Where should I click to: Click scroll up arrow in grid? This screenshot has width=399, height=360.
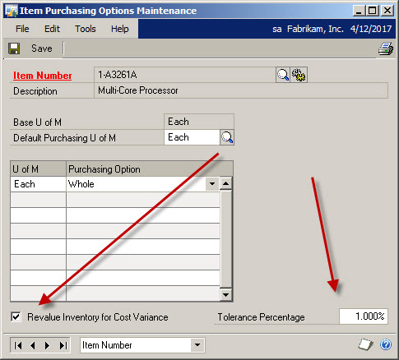coord(226,183)
